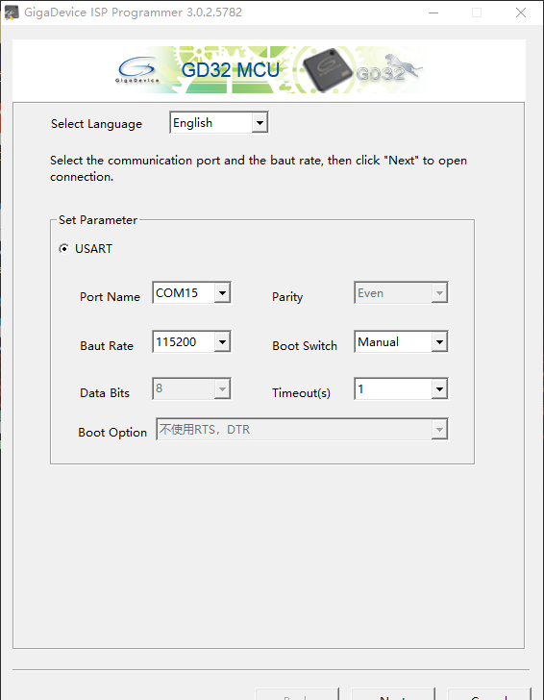Expand the Port Name dropdown showing COM15
544x700 pixels.
point(191,293)
